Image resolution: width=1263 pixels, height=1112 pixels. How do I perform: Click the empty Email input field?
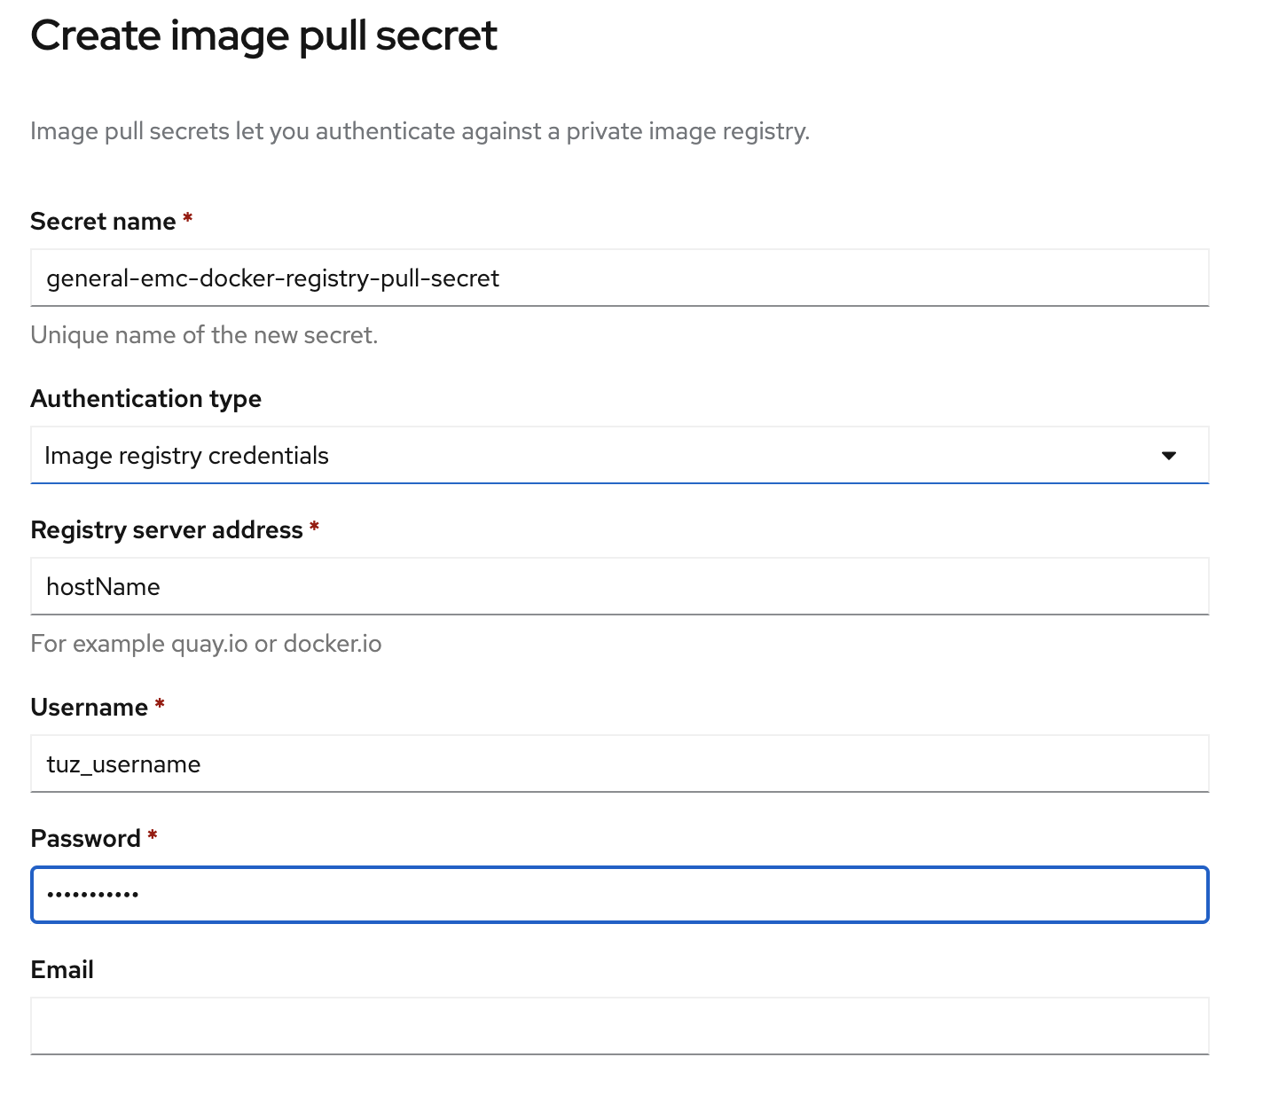click(x=619, y=1026)
